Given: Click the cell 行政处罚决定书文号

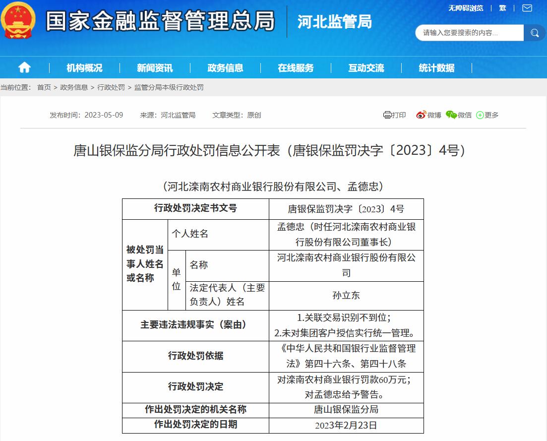Looking at the screenshot, I should (196, 209).
